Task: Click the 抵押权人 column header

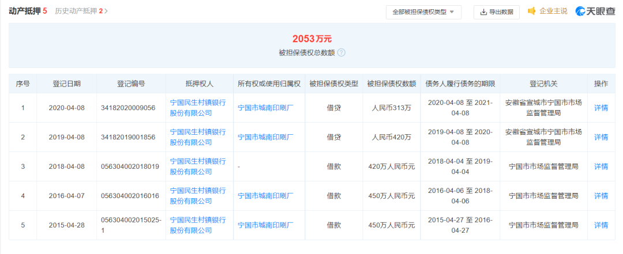Action: point(200,84)
